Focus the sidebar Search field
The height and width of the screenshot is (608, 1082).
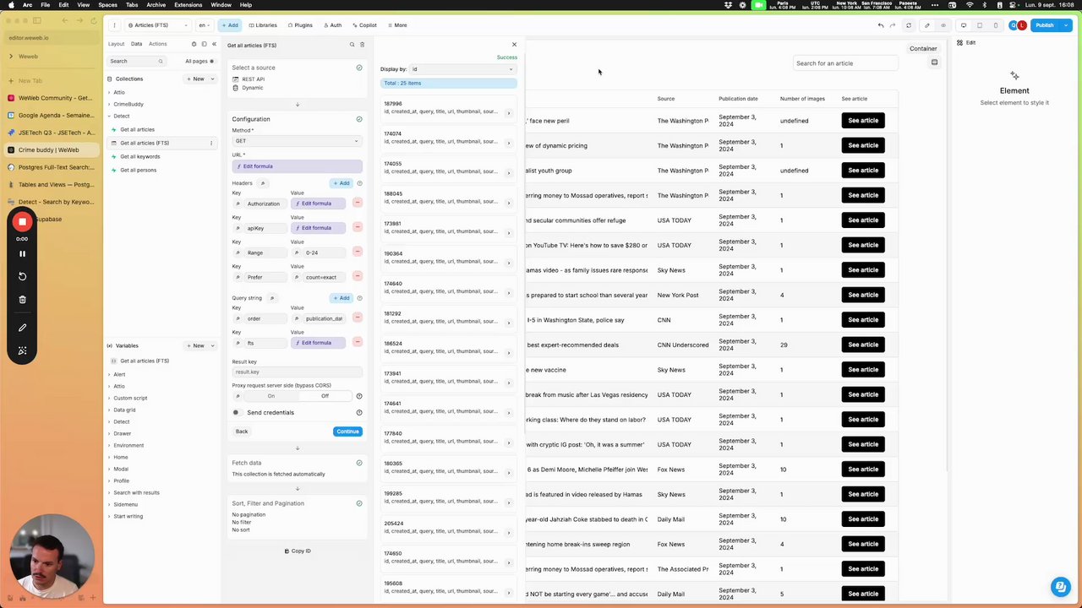click(135, 61)
